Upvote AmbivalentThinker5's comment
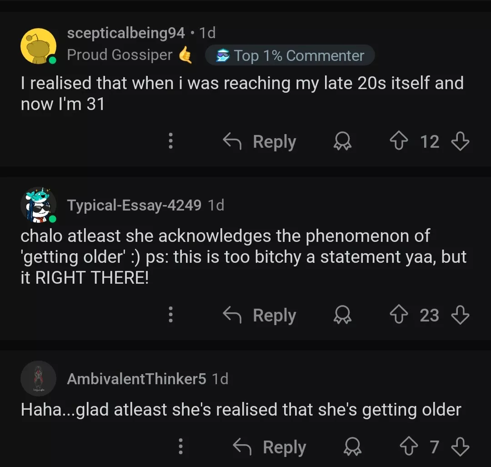 [x=408, y=447]
